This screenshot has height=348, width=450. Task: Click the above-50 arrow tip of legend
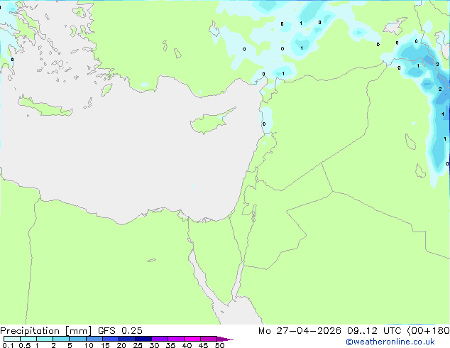tap(225, 339)
